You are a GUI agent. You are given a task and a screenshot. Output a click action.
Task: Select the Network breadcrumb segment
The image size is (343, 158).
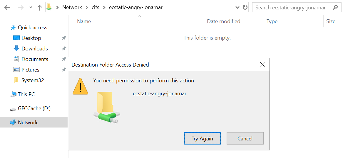[x=72, y=8]
